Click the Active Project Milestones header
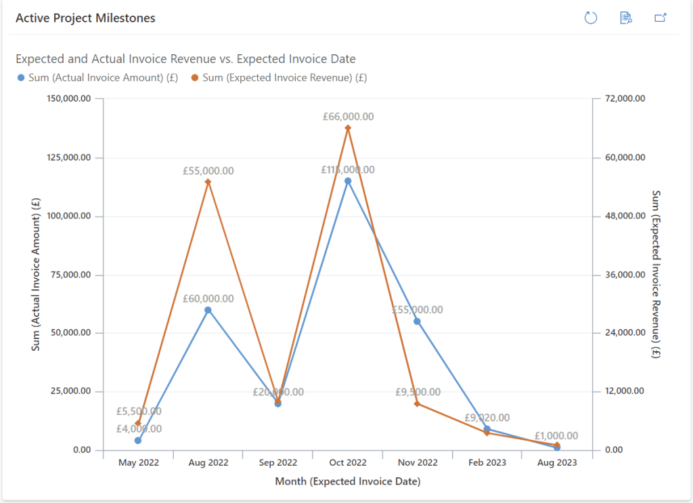Viewport: 693px width, 503px height. pos(85,18)
